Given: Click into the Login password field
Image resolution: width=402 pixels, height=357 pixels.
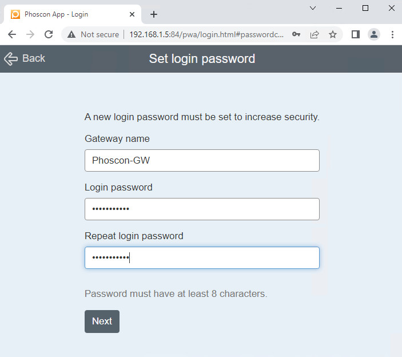Looking at the screenshot, I should tap(202, 209).
